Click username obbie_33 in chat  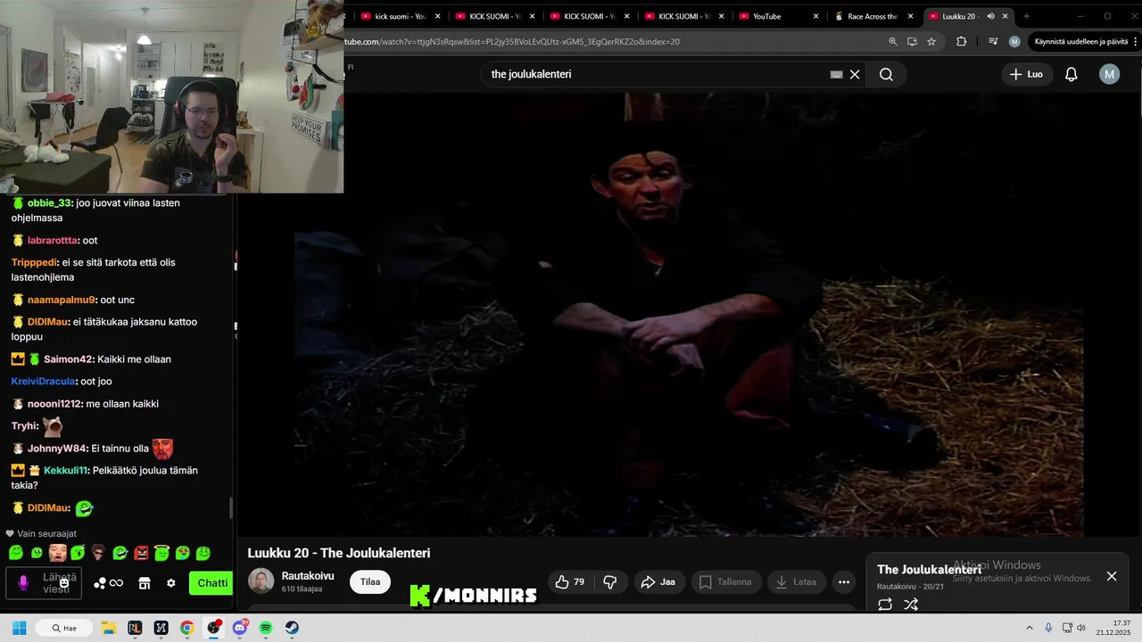(x=49, y=203)
